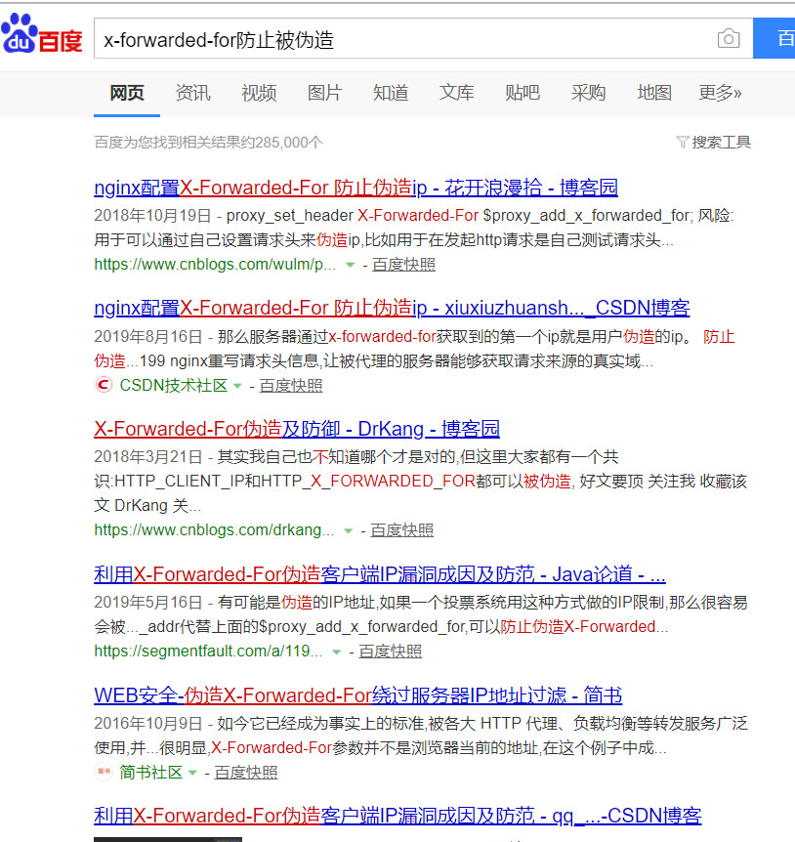Open 百度快照 for cnblogs drkang result

click(x=401, y=530)
